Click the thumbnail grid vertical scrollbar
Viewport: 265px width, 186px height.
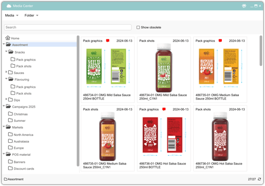(261, 51)
